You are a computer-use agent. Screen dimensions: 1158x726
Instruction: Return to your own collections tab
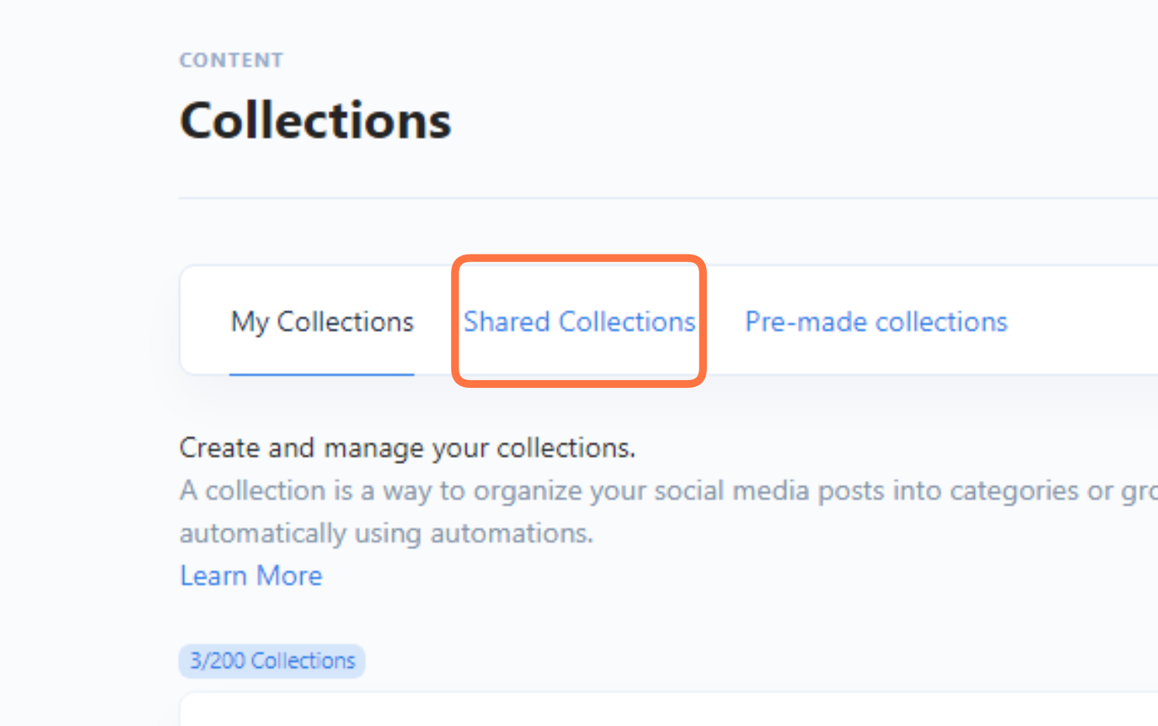pyautogui.click(x=322, y=322)
